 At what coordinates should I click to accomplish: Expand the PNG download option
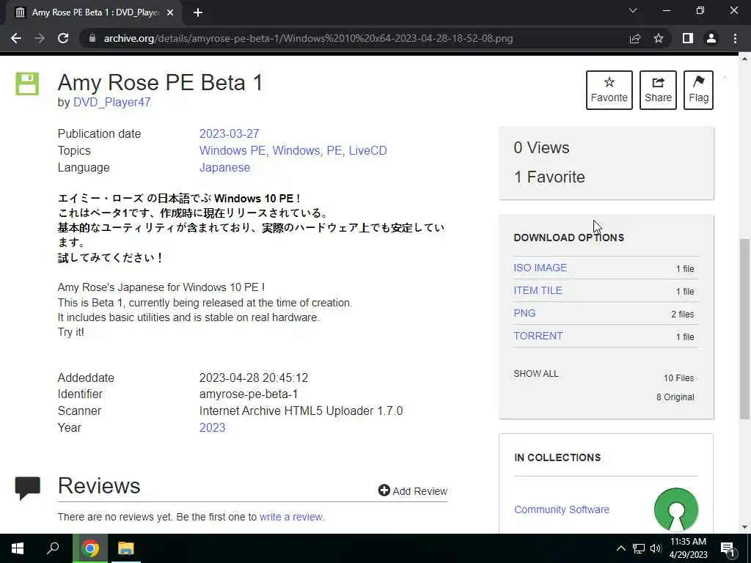click(524, 313)
